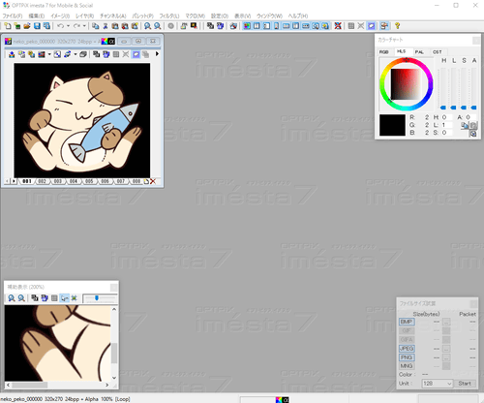The image size is (484, 403).
Task: Open dropdown arrow beside blue link icon in image toolbar
Action: click(x=76, y=54)
